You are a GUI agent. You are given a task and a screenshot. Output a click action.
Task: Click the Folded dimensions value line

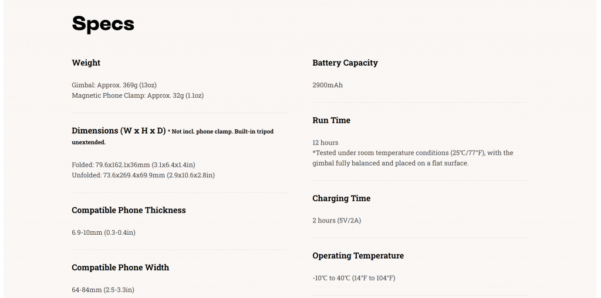133,165
